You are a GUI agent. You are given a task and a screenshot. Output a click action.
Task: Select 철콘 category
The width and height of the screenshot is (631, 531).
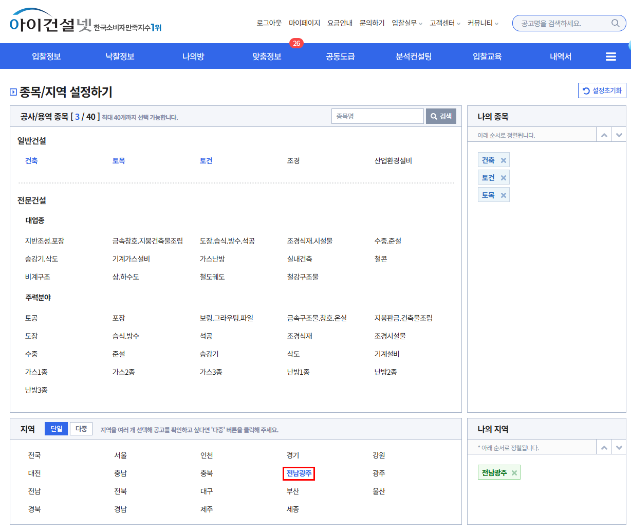(x=381, y=259)
